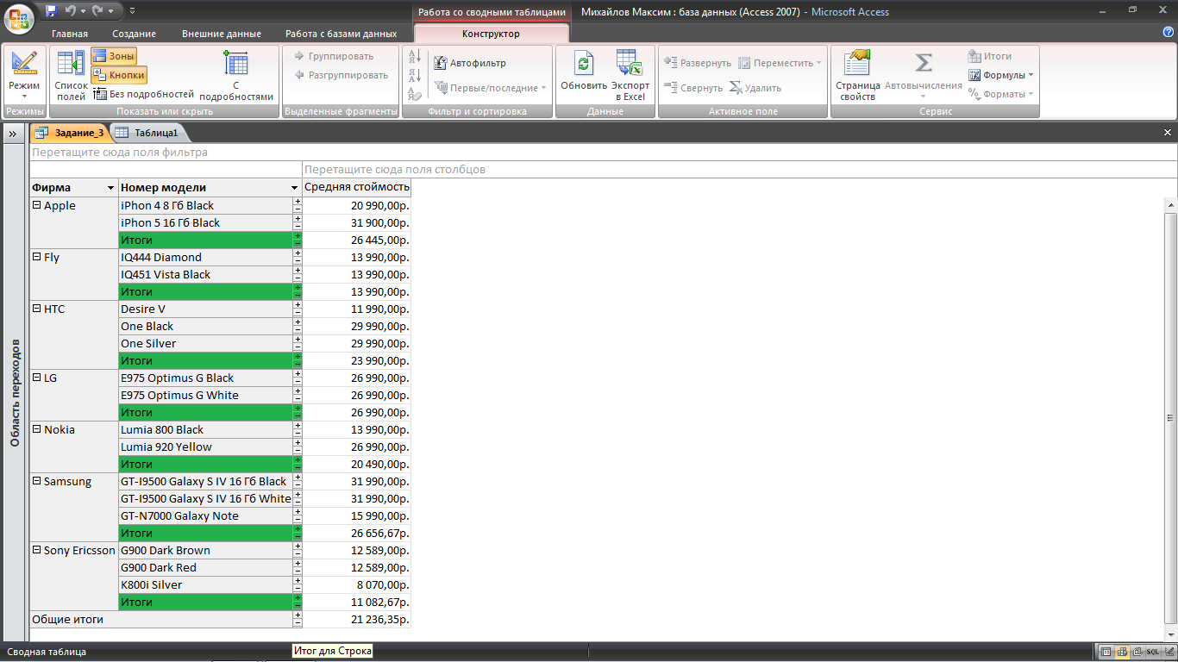Redo action in quick access toolbar

click(x=97, y=11)
